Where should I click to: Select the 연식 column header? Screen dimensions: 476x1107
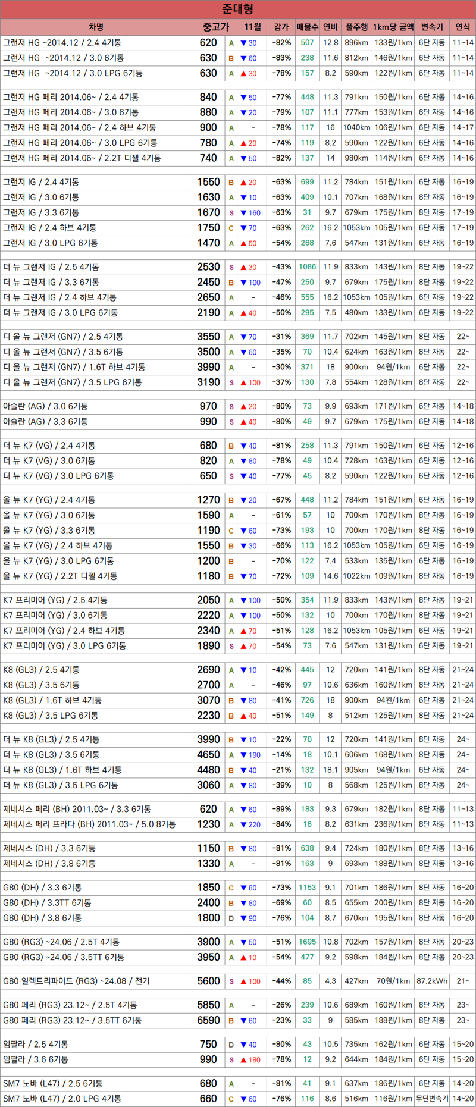(462, 27)
